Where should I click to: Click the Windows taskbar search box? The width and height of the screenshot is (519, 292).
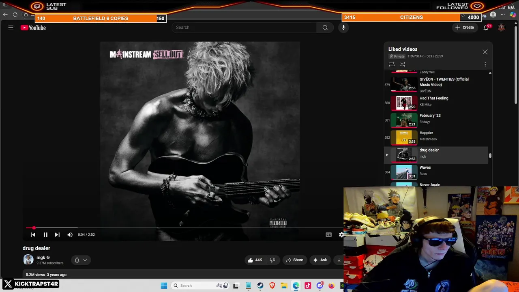[200, 286]
